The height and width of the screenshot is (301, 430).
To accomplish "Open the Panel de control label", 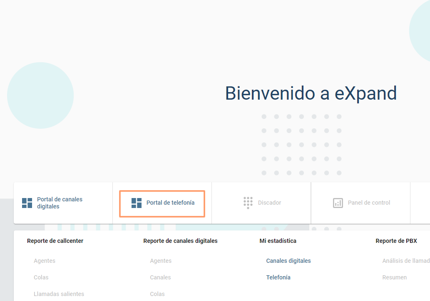I will 369,203.
